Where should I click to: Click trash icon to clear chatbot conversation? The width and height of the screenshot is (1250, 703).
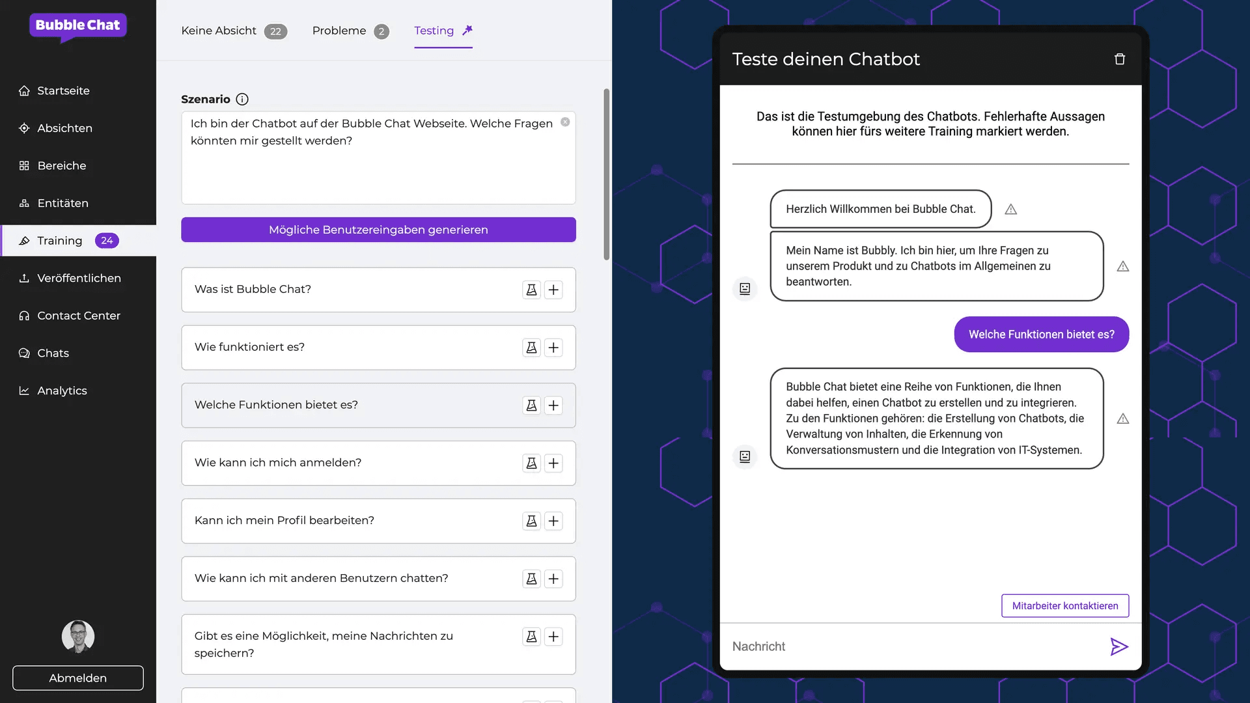1119,59
